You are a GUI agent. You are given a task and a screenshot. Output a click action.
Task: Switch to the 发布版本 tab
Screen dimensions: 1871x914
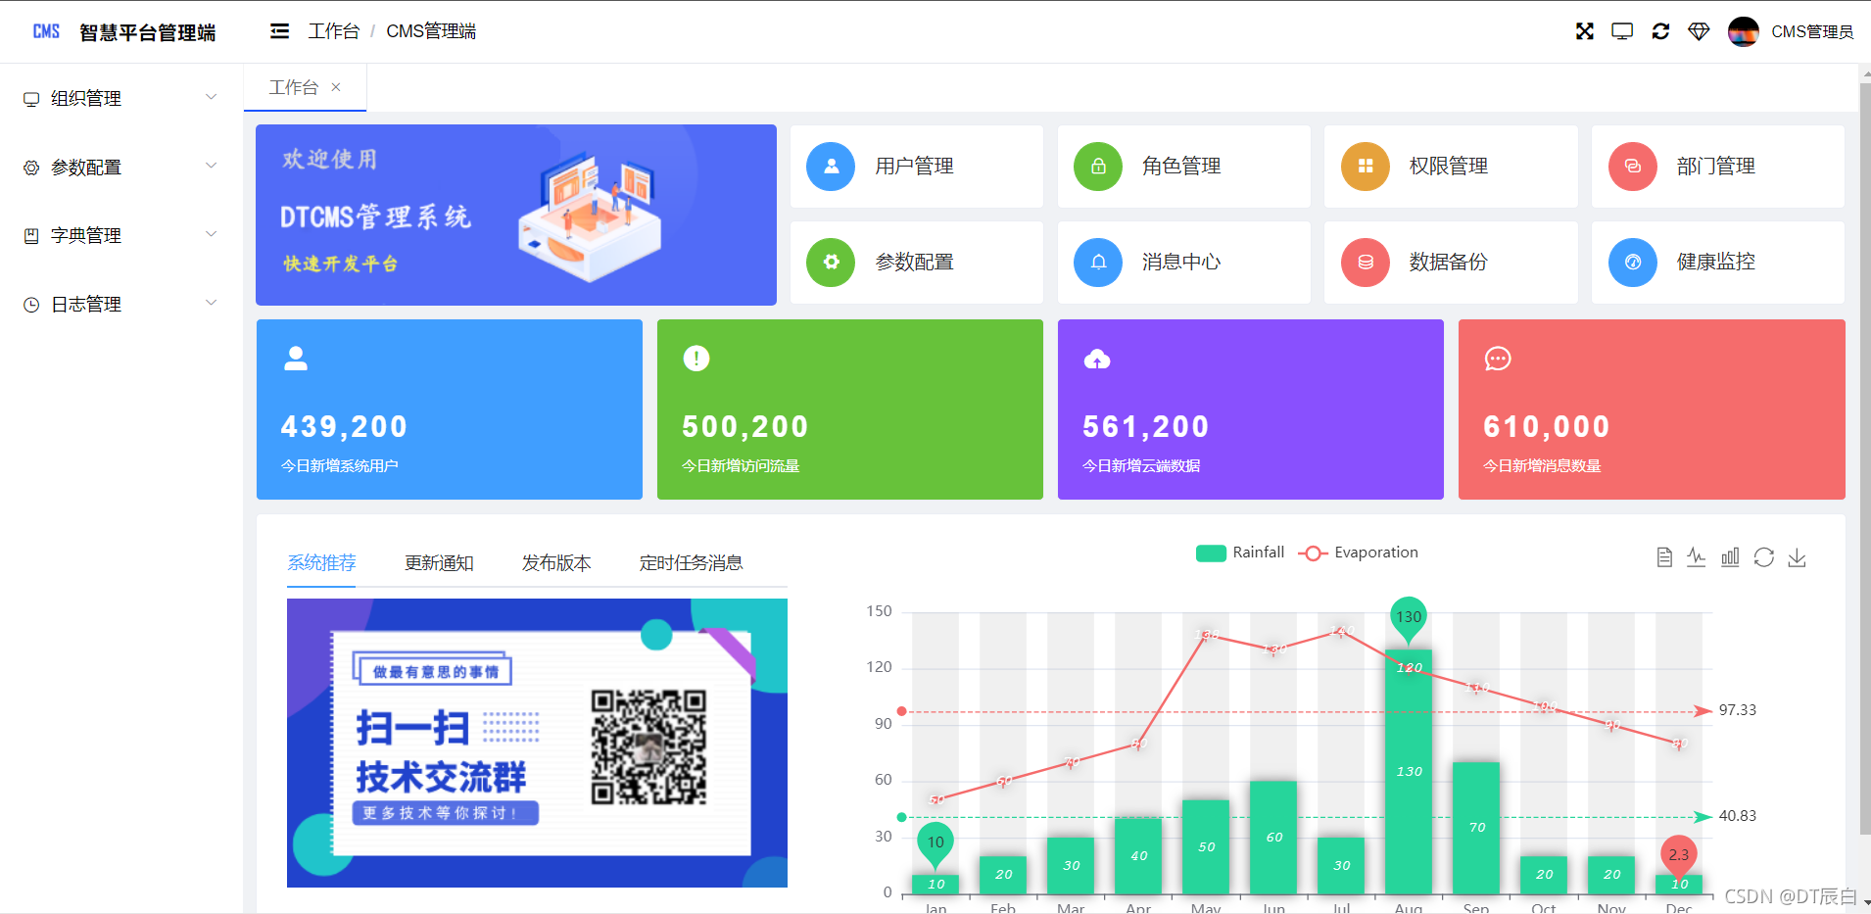tap(556, 563)
